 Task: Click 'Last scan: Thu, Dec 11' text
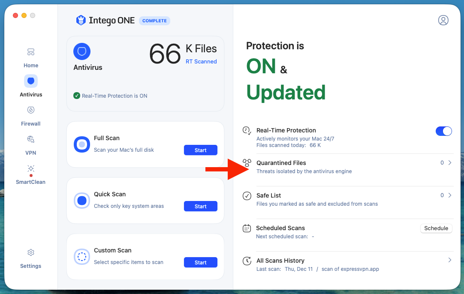click(x=284, y=269)
